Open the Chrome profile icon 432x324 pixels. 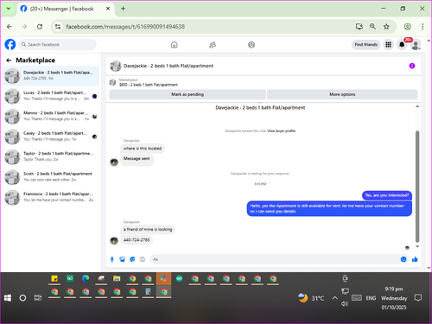point(407,27)
